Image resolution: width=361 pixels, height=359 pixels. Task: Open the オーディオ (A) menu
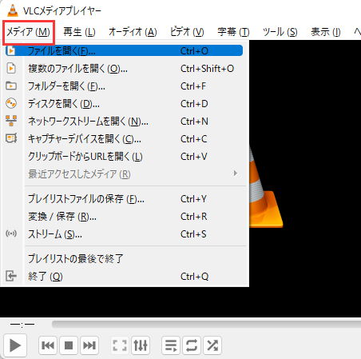[133, 32]
